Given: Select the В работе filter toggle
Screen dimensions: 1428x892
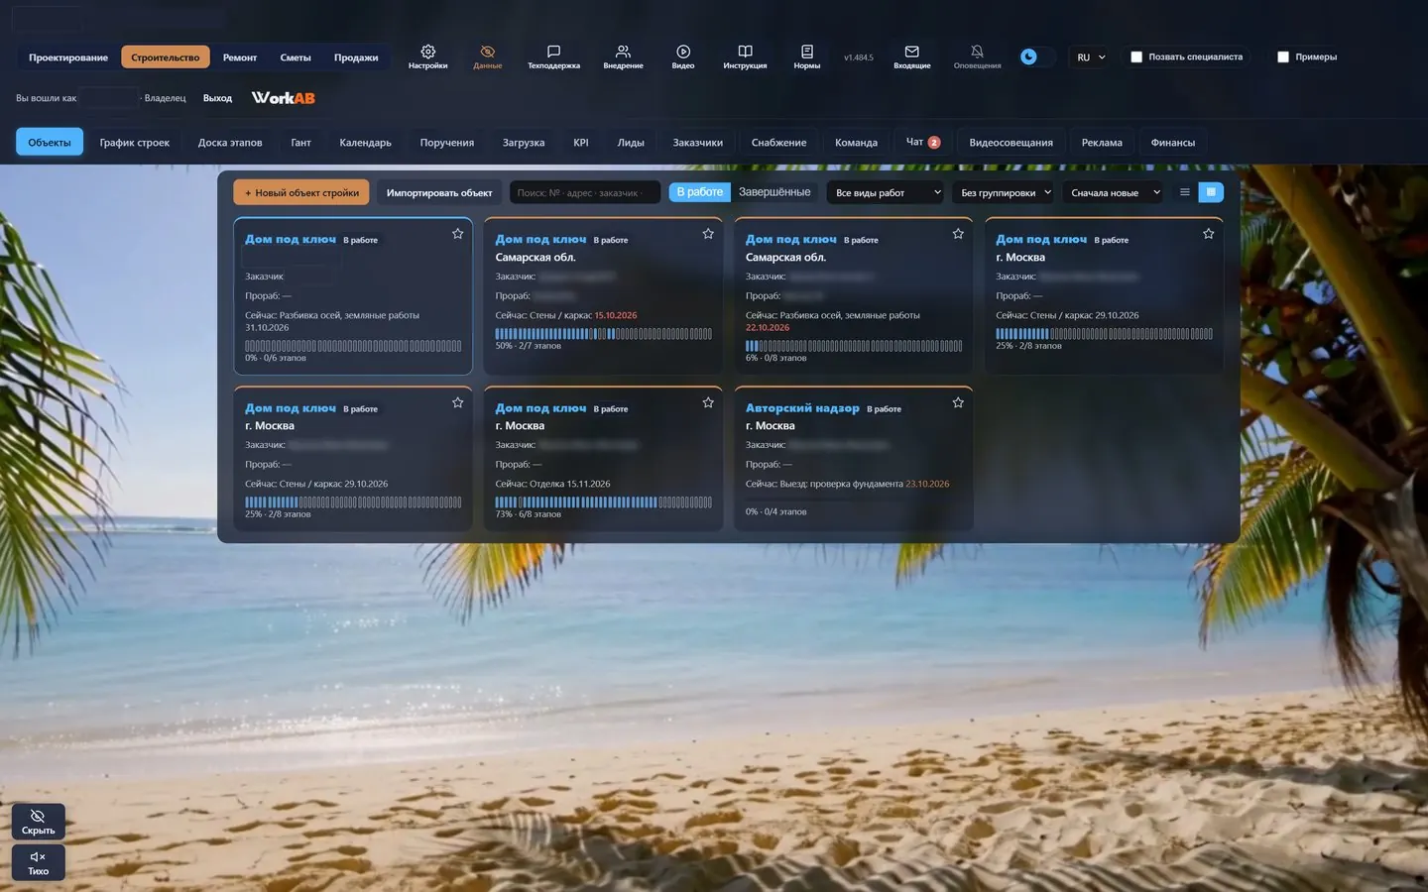Looking at the screenshot, I should click(x=700, y=192).
